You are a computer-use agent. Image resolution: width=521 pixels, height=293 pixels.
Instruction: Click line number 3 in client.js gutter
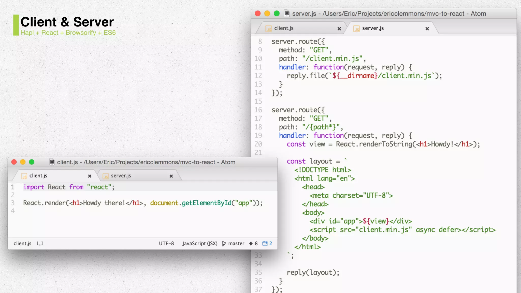click(x=13, y=203)
